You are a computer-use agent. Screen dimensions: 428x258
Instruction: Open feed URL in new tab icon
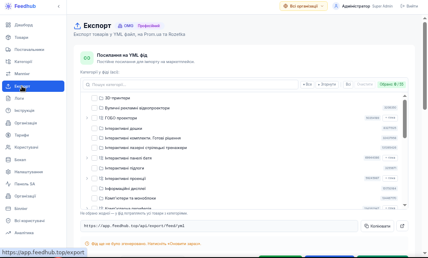pos(402,226)
